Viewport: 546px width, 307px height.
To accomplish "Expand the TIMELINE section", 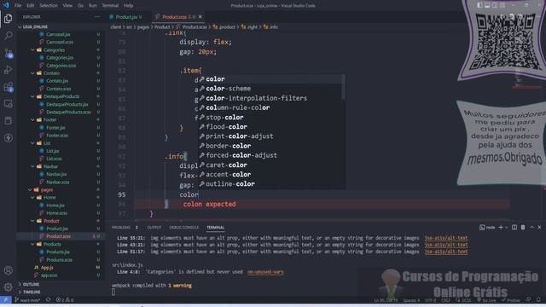I will coord(32,292).
